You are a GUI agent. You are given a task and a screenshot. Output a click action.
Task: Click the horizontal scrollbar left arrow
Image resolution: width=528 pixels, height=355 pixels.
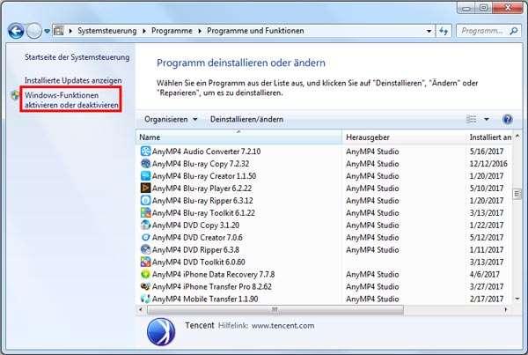[x=141, y=309]
